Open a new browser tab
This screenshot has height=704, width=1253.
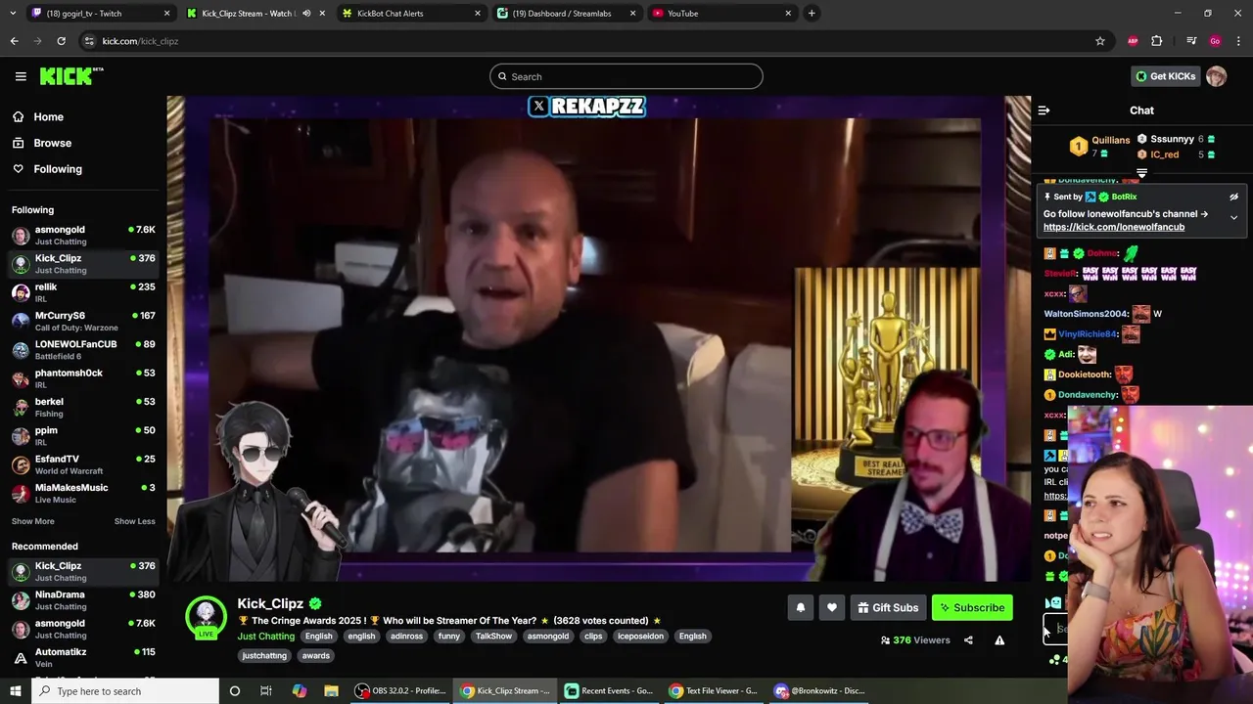point(812,13)
